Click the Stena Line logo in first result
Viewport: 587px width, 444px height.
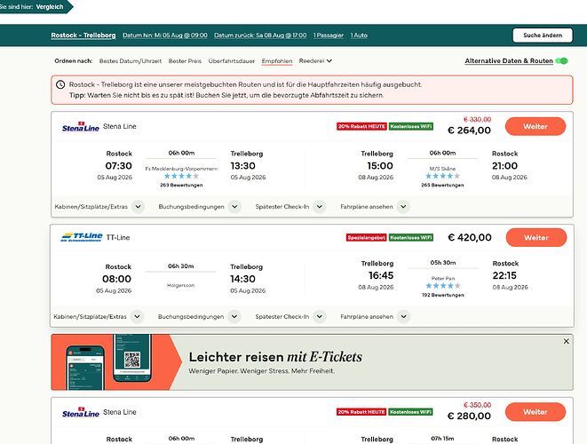[81, 126]
